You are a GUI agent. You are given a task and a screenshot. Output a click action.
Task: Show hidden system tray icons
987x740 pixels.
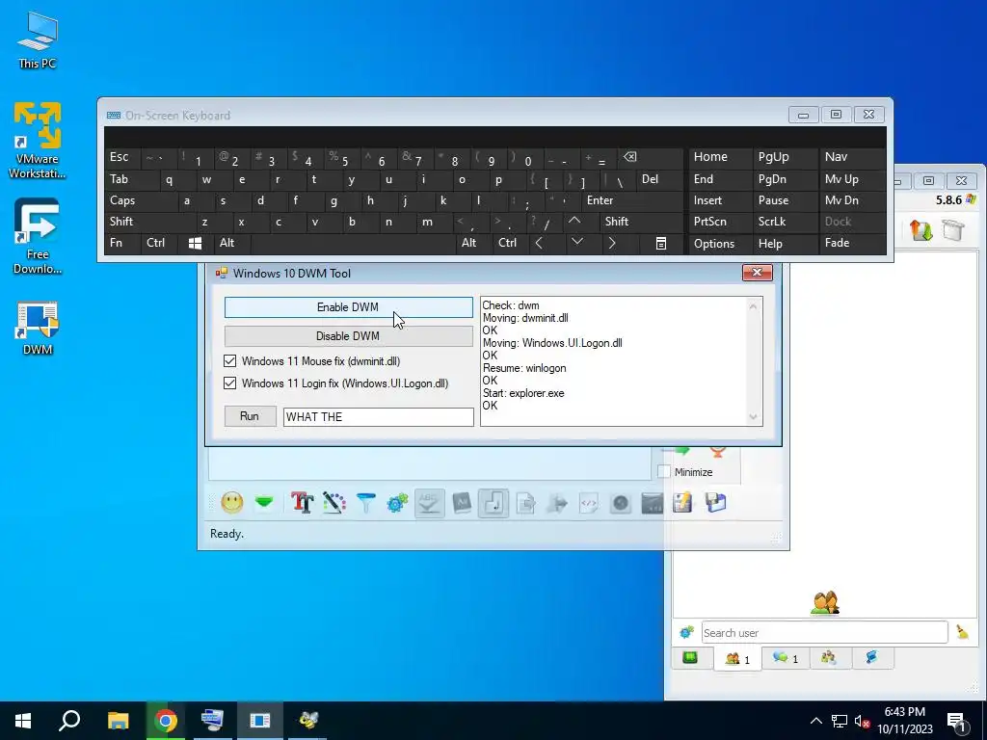pyautogui.click(x=815, y=721)
